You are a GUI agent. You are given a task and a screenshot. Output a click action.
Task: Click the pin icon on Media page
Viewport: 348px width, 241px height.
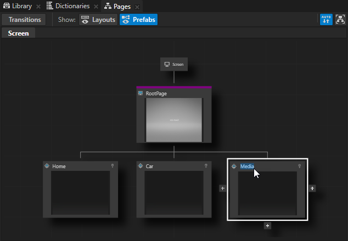(300, 166)
